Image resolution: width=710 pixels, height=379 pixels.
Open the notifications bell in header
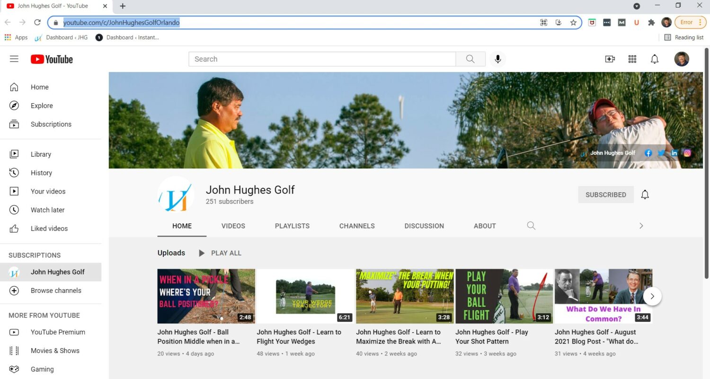coord(654,59)
